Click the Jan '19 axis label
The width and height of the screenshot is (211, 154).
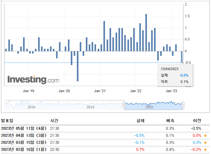[x=28, y=91]
